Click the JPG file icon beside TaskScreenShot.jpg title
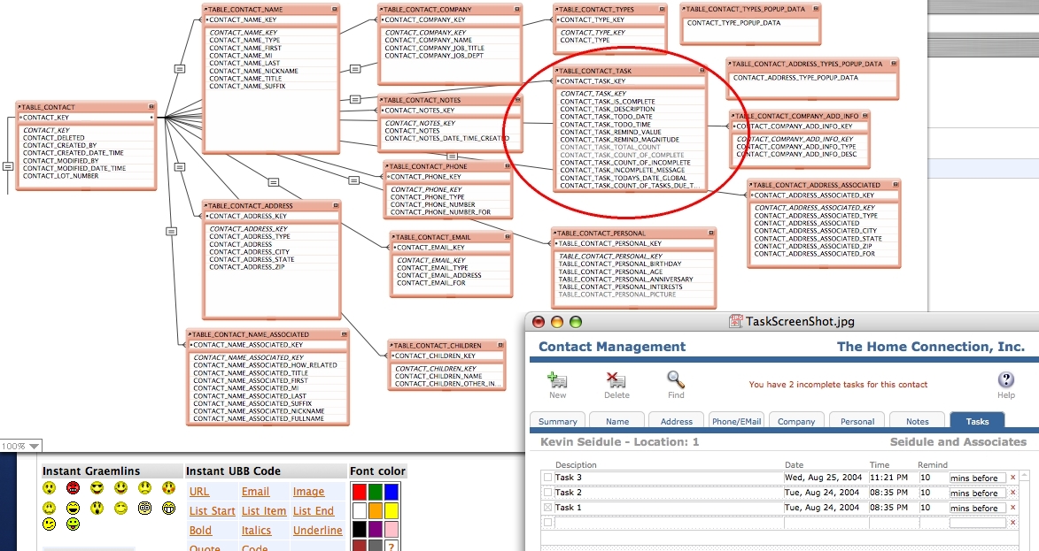 coord(735,321)
